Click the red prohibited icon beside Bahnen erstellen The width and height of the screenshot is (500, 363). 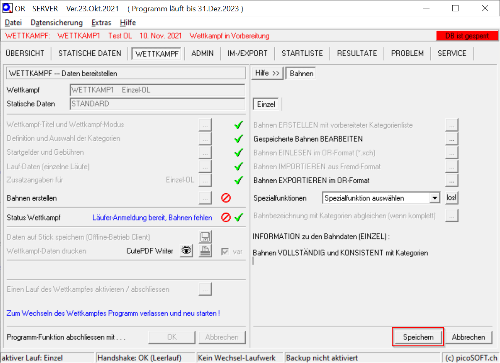(x=226, y=198)
